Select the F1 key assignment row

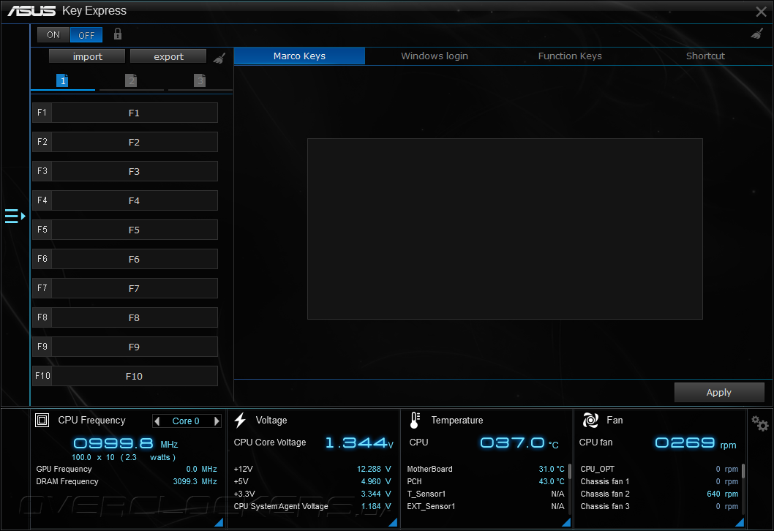tap(125, 113)
